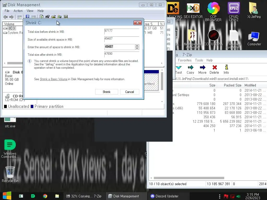Open the Recycle Bin desktop icon
Screen dimensions: 267x200
(10, 174)
